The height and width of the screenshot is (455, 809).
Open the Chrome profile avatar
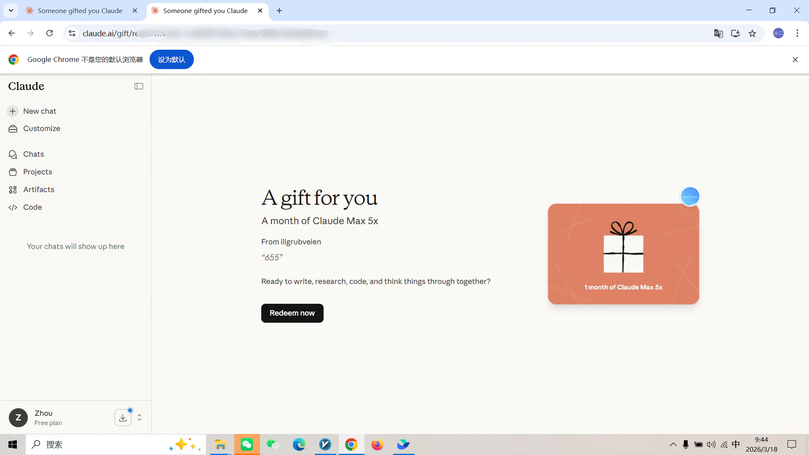[778, 33]
